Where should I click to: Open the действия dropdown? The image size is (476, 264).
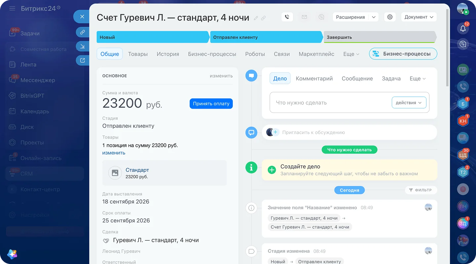pos(409,103)
